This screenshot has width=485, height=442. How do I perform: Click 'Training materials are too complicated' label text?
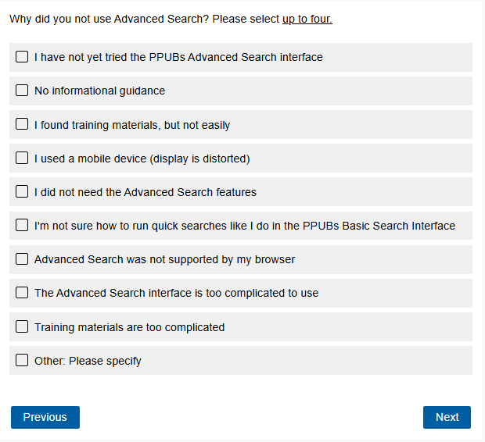pyautogui.click(x=129, y=327)
